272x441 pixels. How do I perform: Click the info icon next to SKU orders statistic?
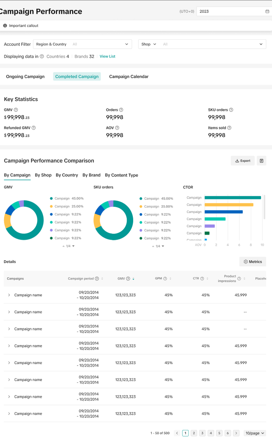point(231,110)
